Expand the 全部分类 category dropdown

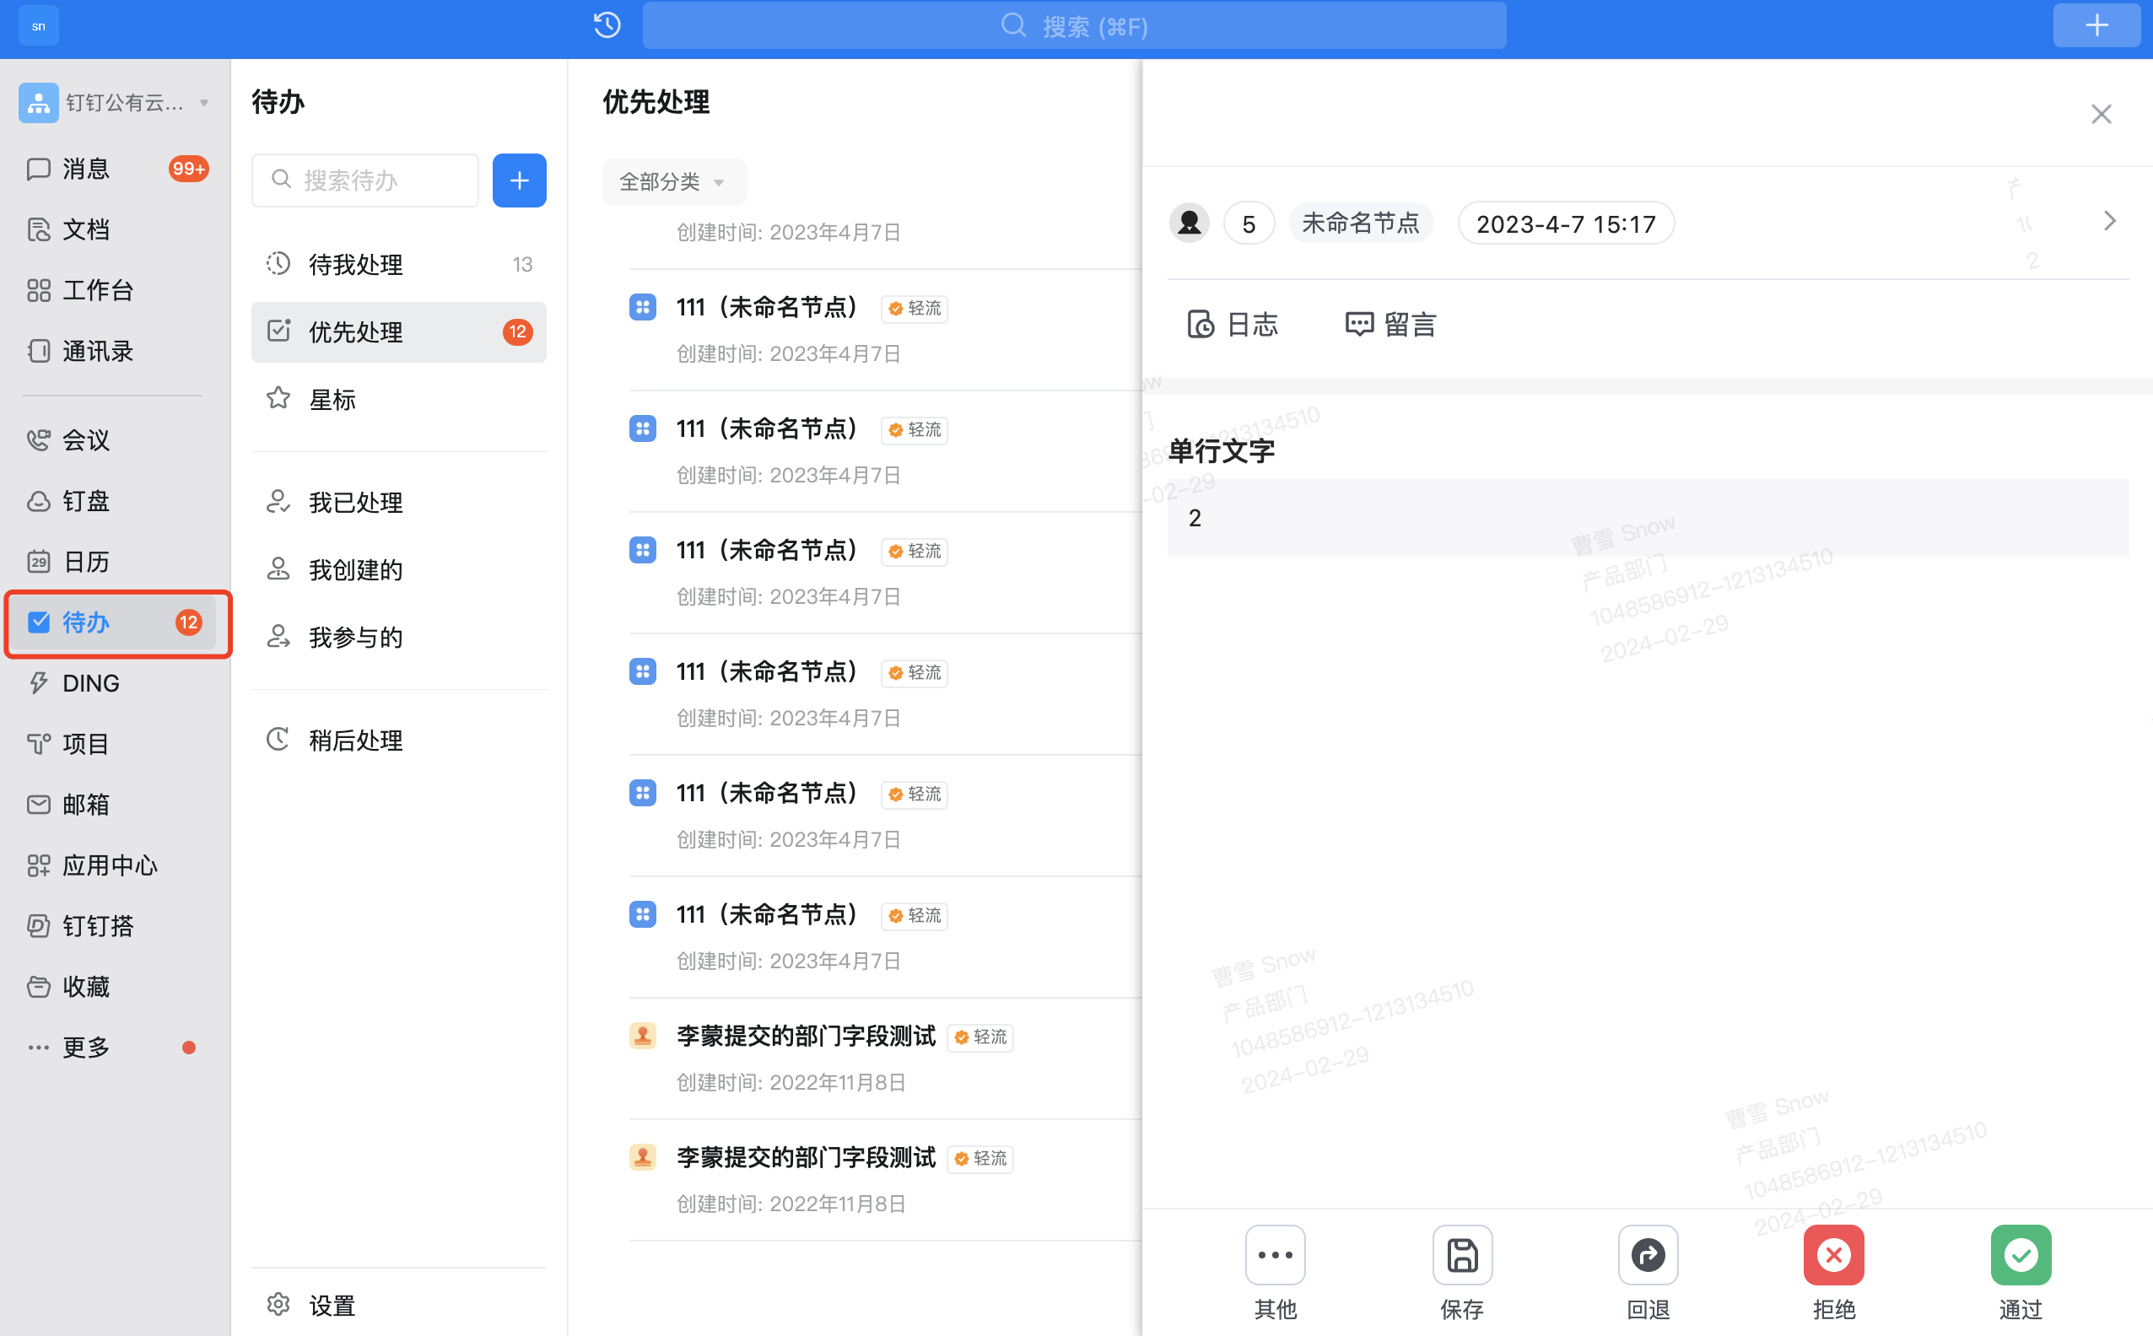pyautogui.click(x=673, y=182)
